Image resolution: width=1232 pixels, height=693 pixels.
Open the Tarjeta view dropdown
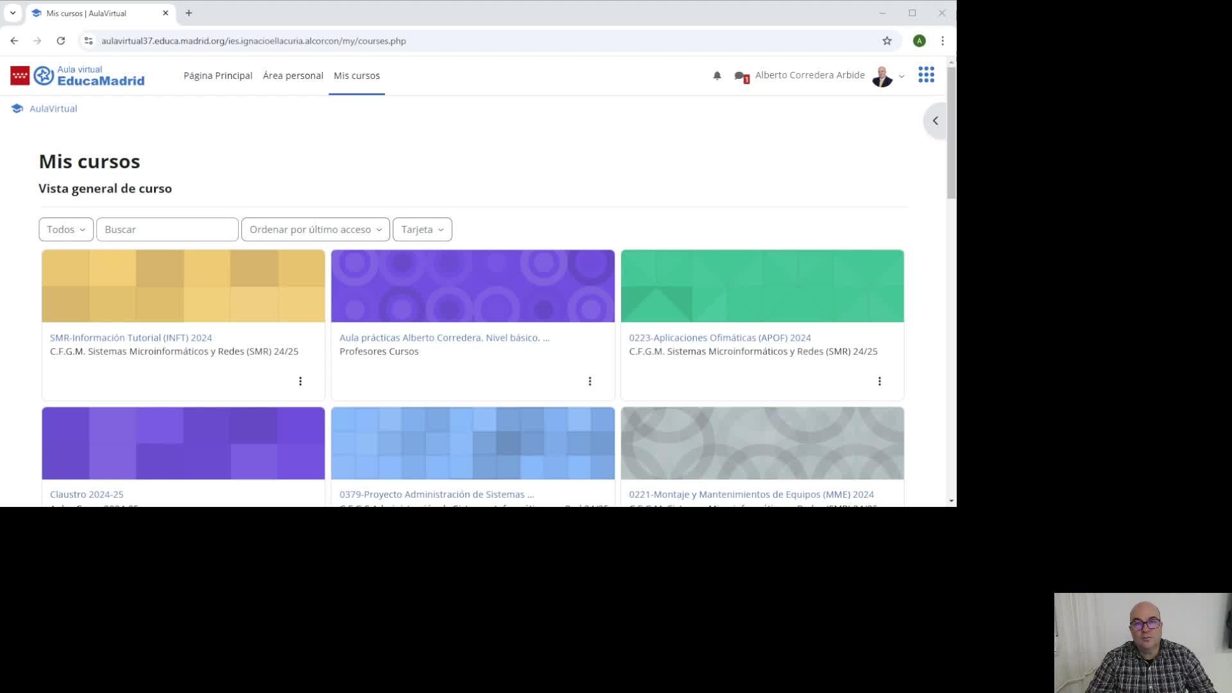(x=422, y=230)
